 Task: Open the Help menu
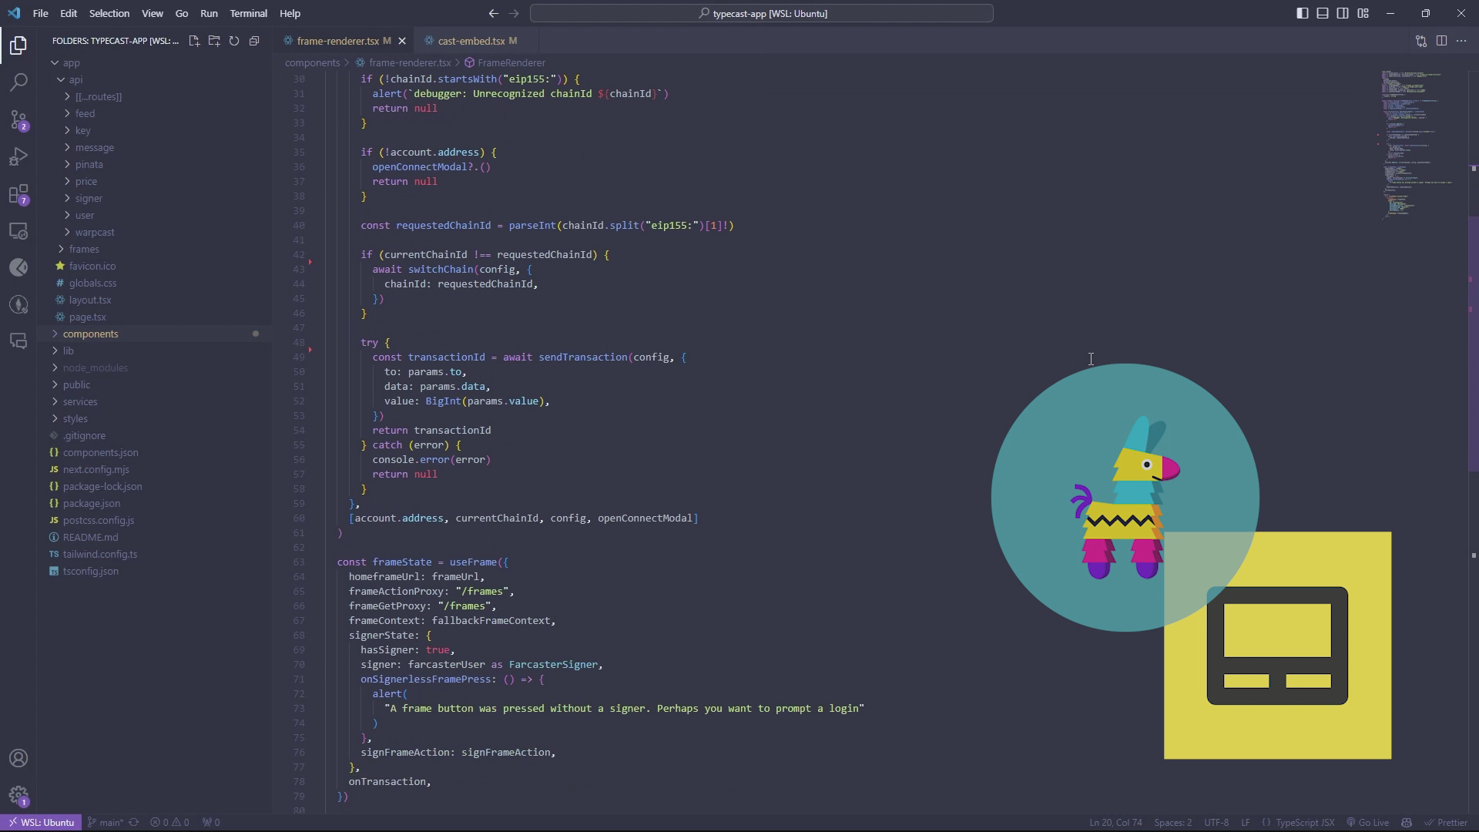[290, 13]
